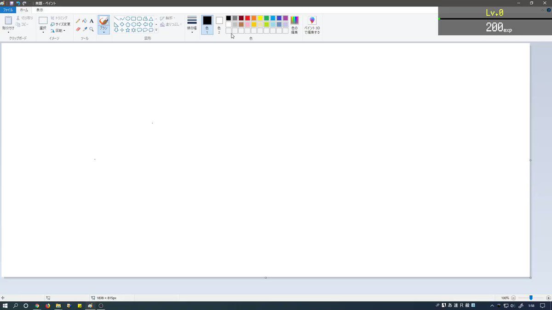The width and height of the screenshot is (552, 310).
Task: Click the 貼り付け paste clipboard icon
Action: (x=8, y=20)
